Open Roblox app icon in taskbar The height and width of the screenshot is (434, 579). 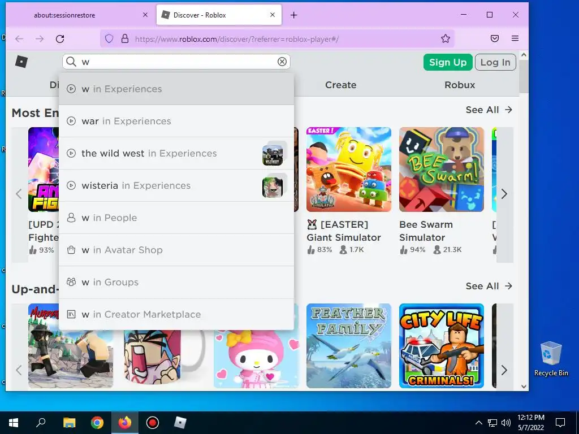[x=180, y=423]
